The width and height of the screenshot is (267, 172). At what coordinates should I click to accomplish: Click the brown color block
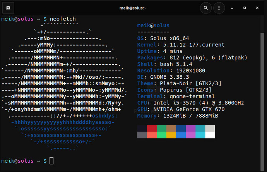[x=171, y=128]
